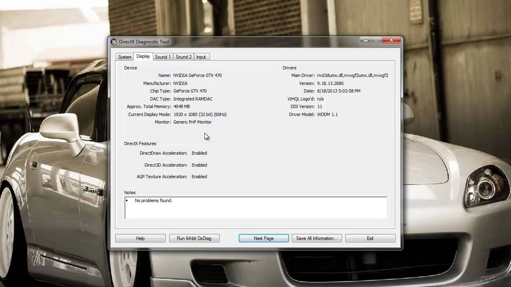The image size is (511, 287).
Task: Click the 'DirectX Features' group heading
Action: click(140, 143)
